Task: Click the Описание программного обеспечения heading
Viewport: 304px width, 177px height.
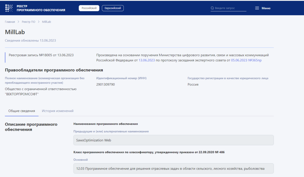Action: pos(31,127)
